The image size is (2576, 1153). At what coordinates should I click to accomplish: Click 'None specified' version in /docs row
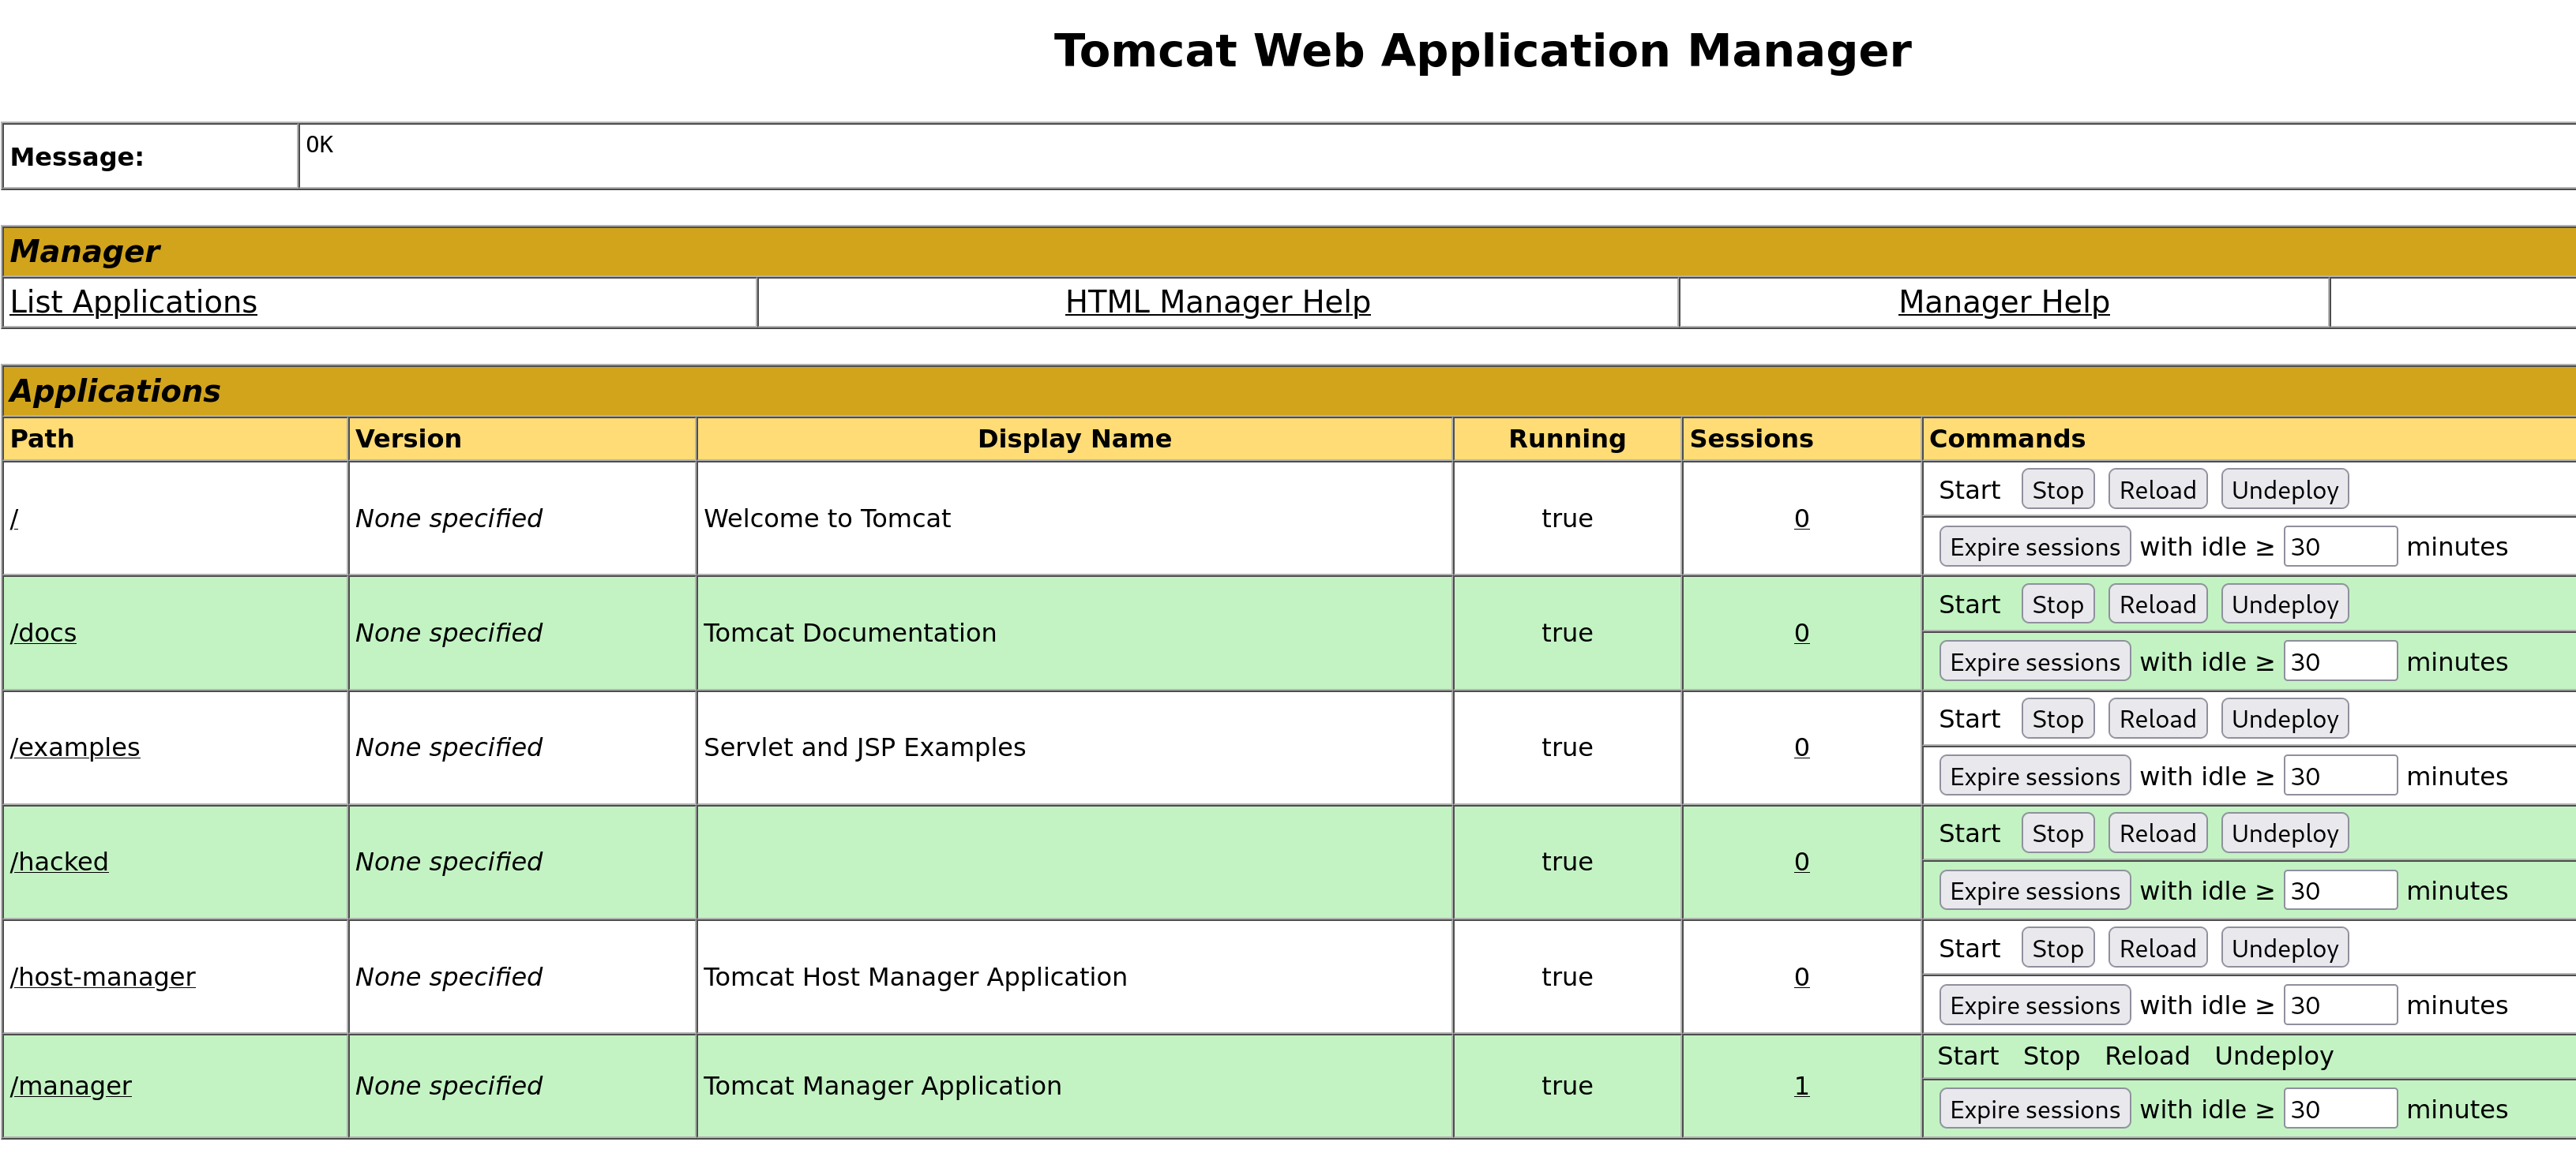[448, 632]
